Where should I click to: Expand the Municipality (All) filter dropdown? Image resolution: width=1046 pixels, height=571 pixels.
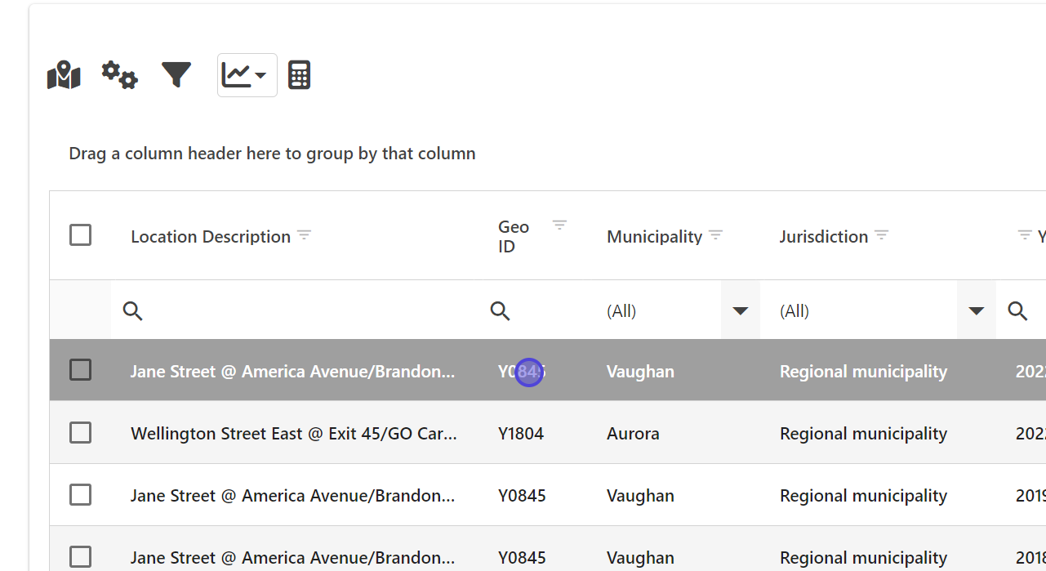click(740, 310)
